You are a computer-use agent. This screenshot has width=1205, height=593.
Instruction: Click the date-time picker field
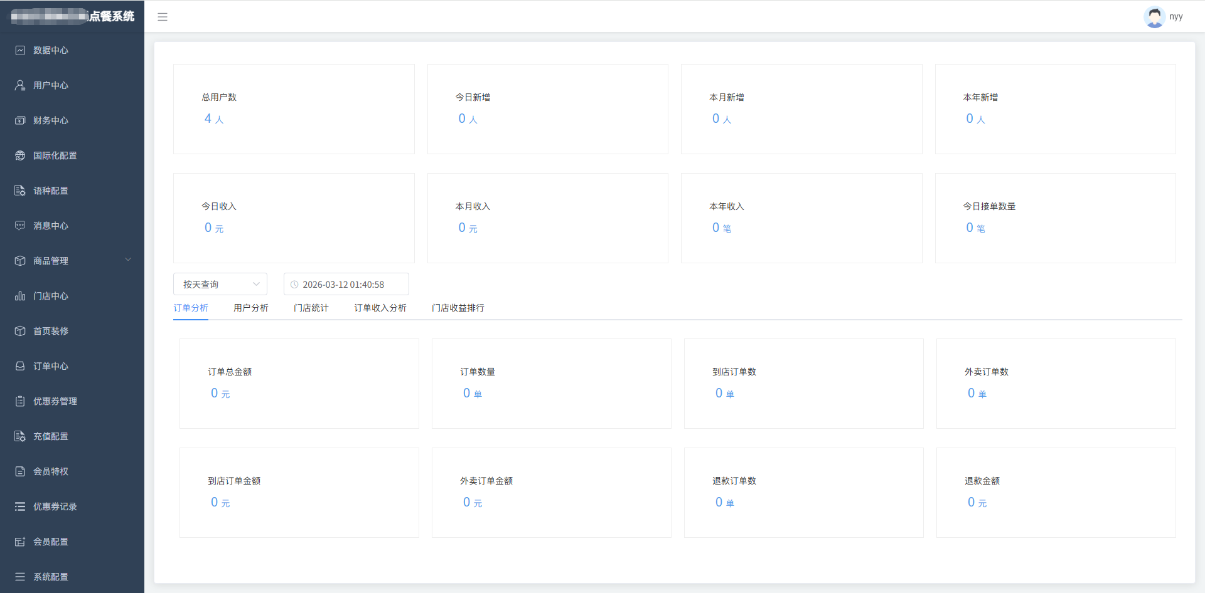pos(346,284)
